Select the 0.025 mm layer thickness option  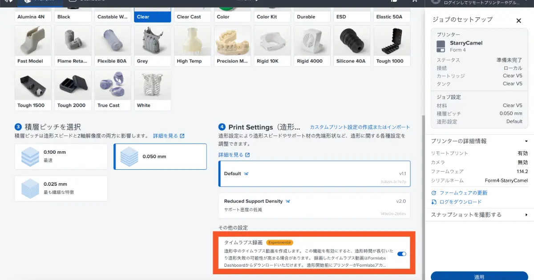[x=61, y=188]
